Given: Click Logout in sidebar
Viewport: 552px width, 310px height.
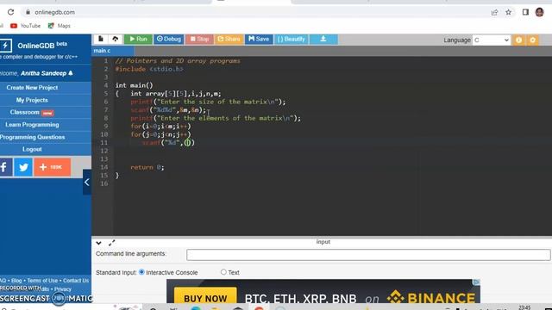Looking at the screenshot, I should point(32,149).
